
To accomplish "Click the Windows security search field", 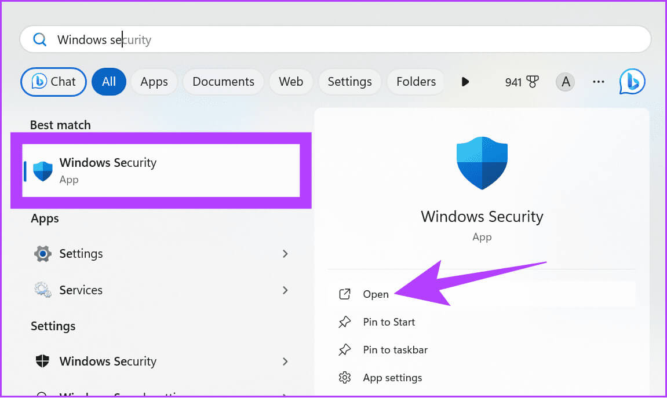I will 335,39.
